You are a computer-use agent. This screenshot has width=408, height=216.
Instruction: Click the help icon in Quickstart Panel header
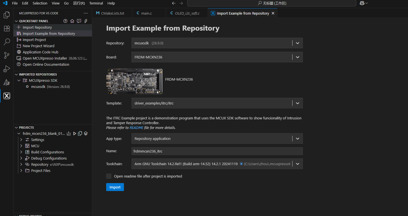tap(65, 21)
